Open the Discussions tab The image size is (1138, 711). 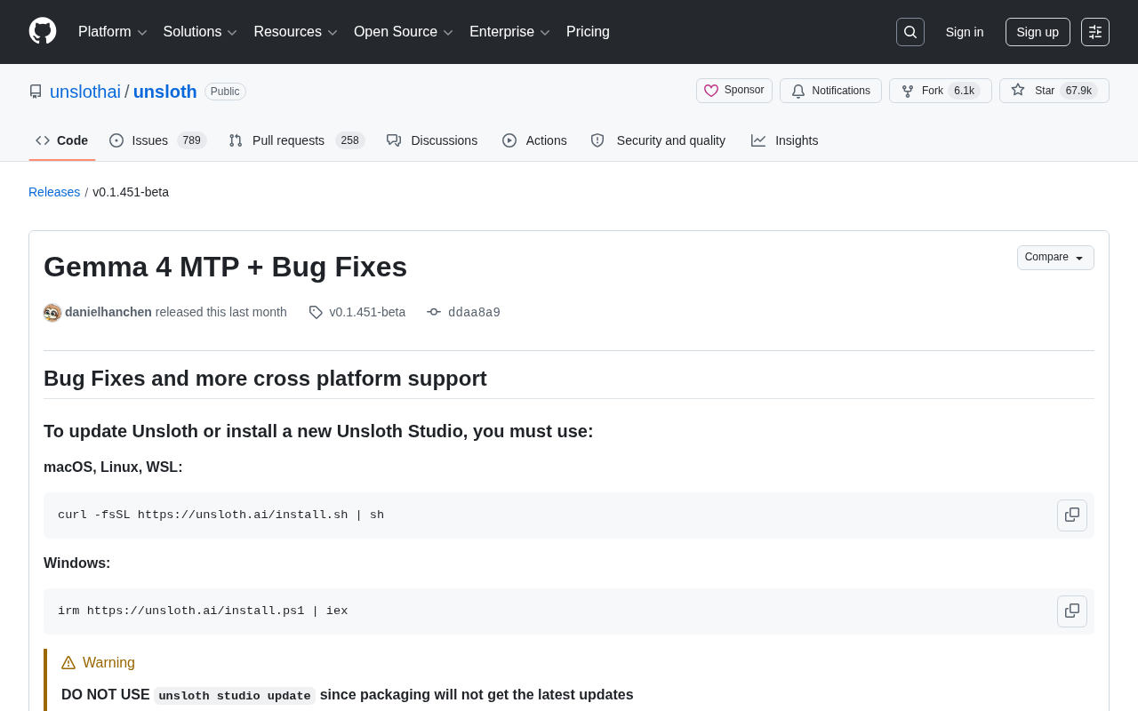coord(432,140)
